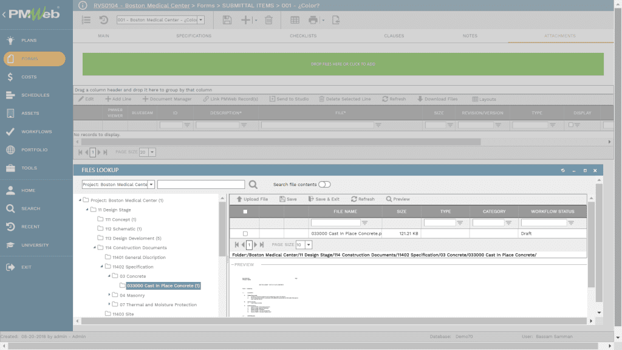Image resolution: width=622 pixels, height=350 pixels.
Task: Switch to the Specifications tab
Action: point(194,36)
